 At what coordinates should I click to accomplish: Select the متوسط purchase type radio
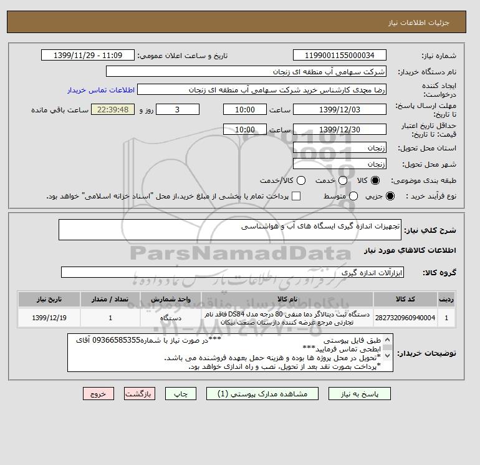[353, 196]
